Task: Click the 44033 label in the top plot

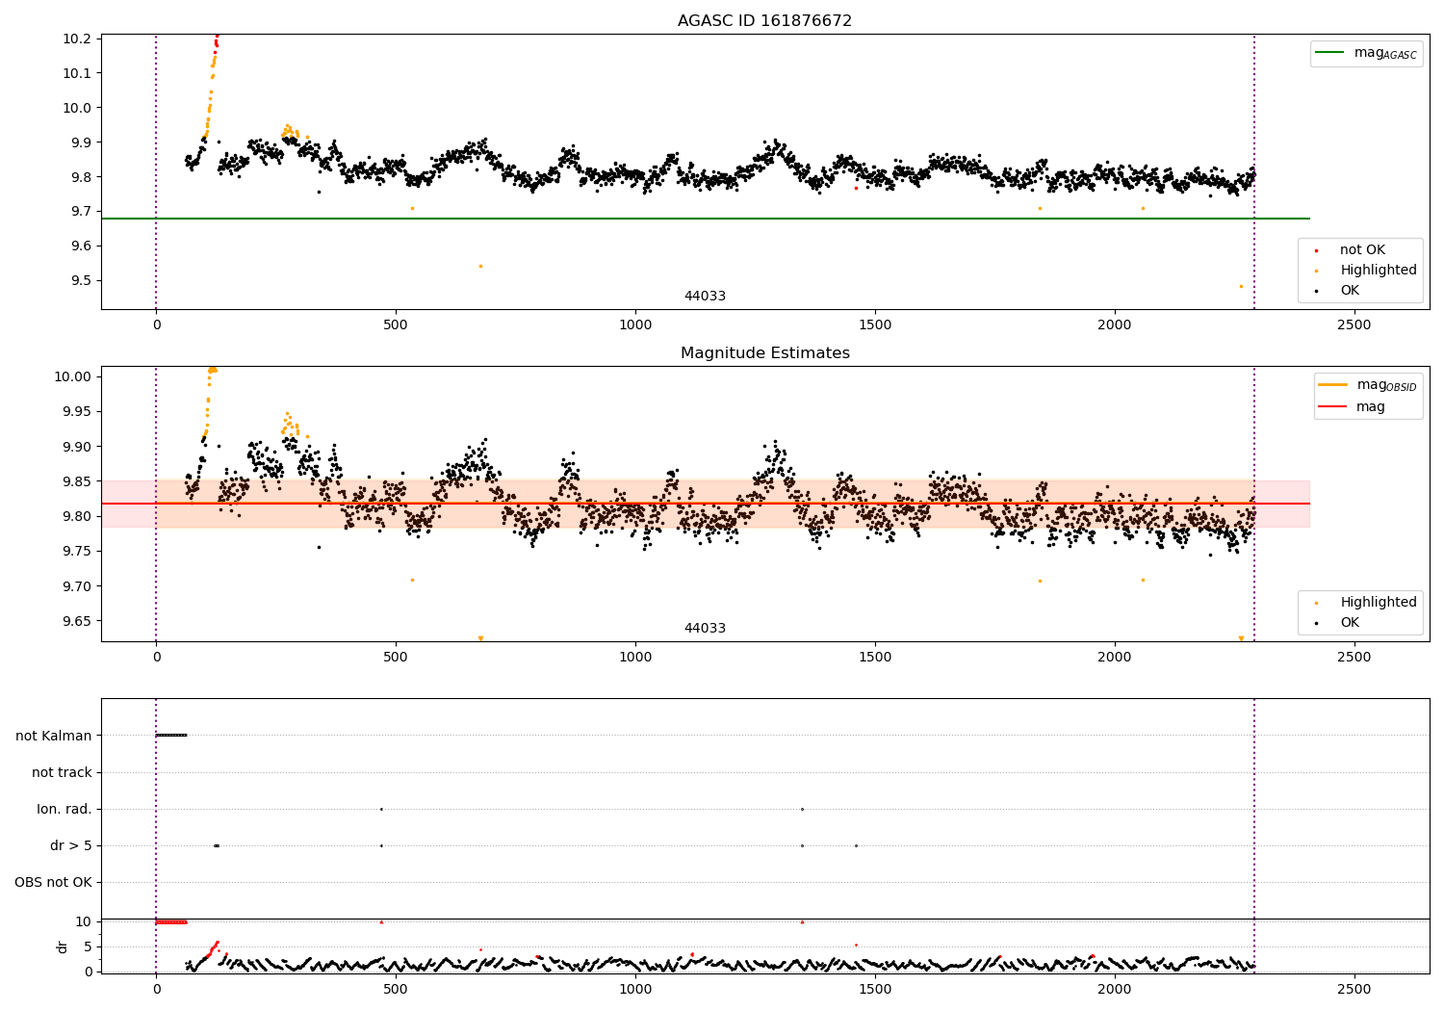Action: pos(705,297)
